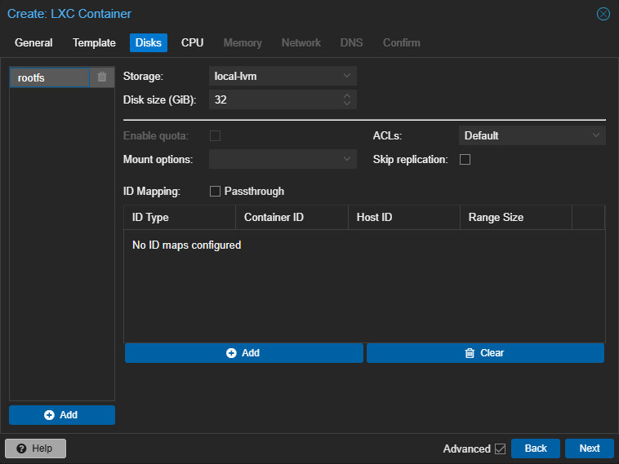Enable the Passthrough ID mapping checkbox
This screenshot has width=619, height=464.
coord(215,191)
